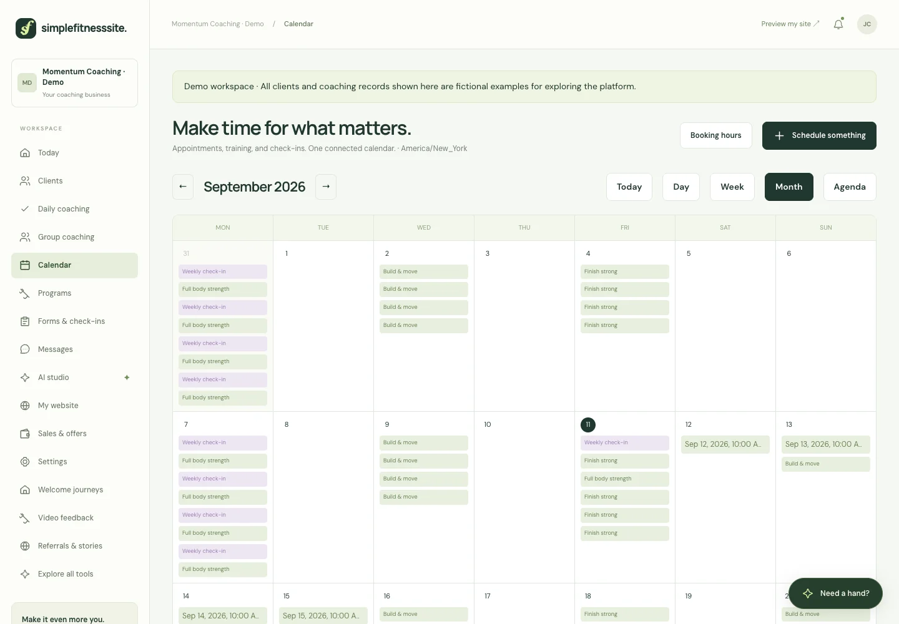Click the Clients people icon
Screen dimensions: 899x624
tap(25, 181)
